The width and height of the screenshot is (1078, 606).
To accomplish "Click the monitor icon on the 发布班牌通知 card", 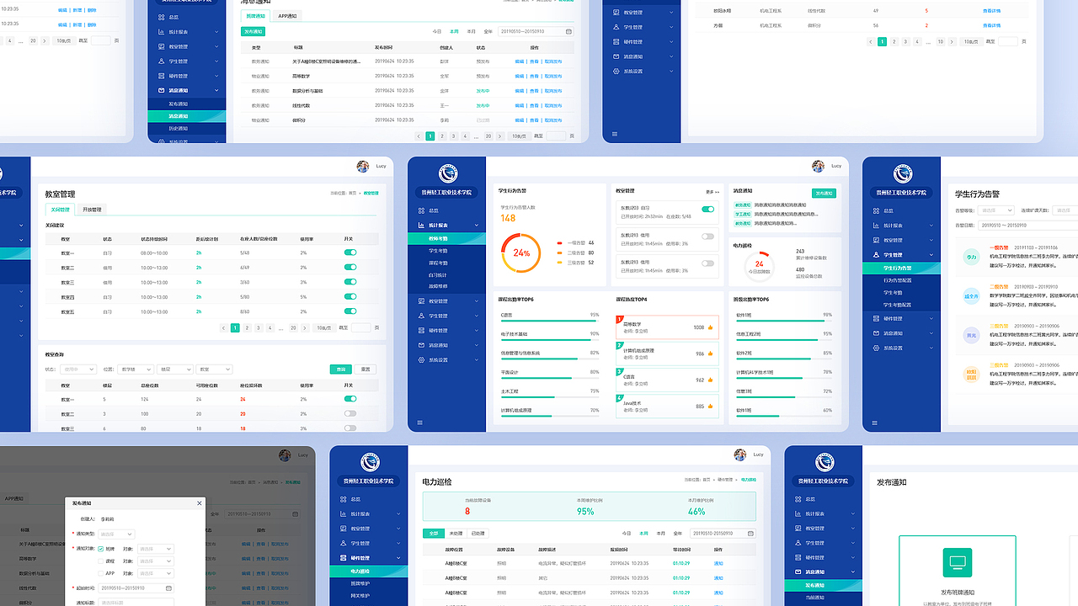I will pyautogui.click(x=957, y=562).
